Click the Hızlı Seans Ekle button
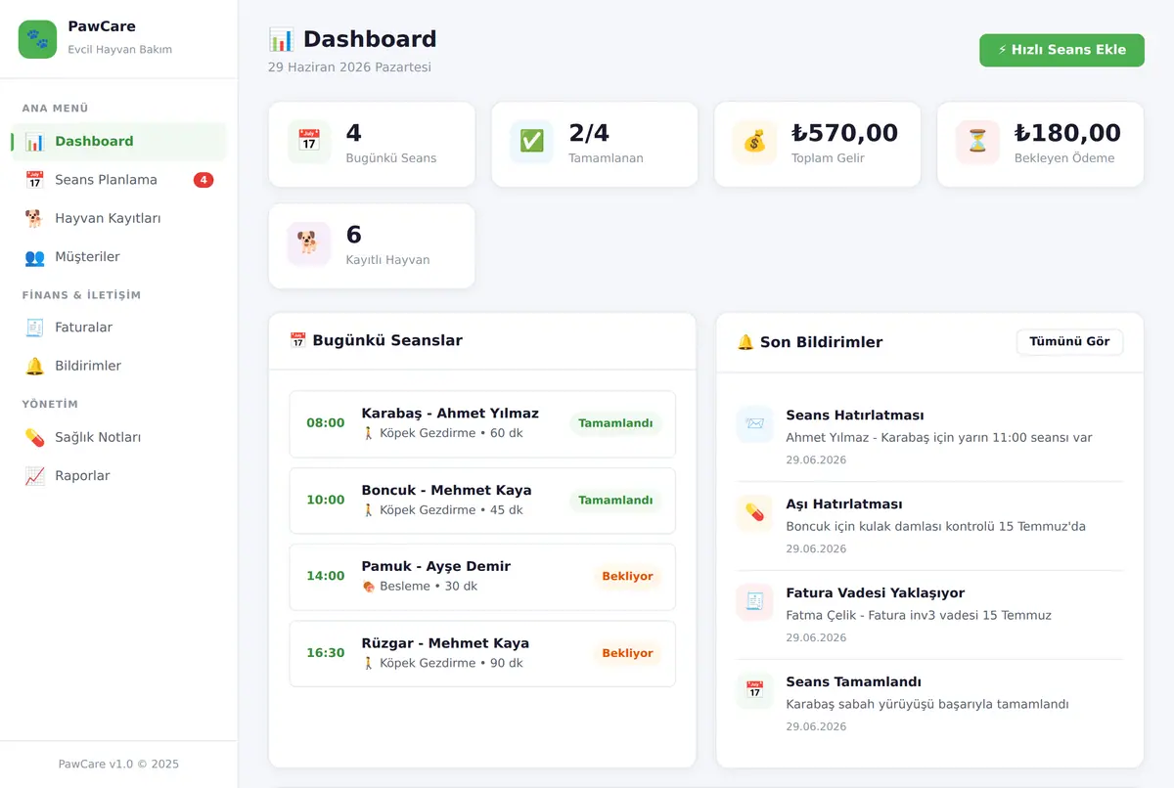The height and width of the screenshot is (788, 1174). click(x=1061, y=50)
